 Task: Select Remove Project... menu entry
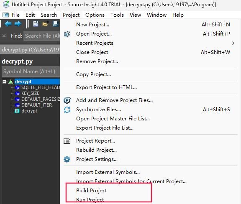pos(150,61)
